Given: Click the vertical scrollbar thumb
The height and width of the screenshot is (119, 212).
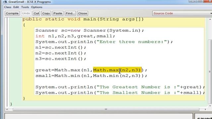Looking at the screenshot, I should click(210, 71).
